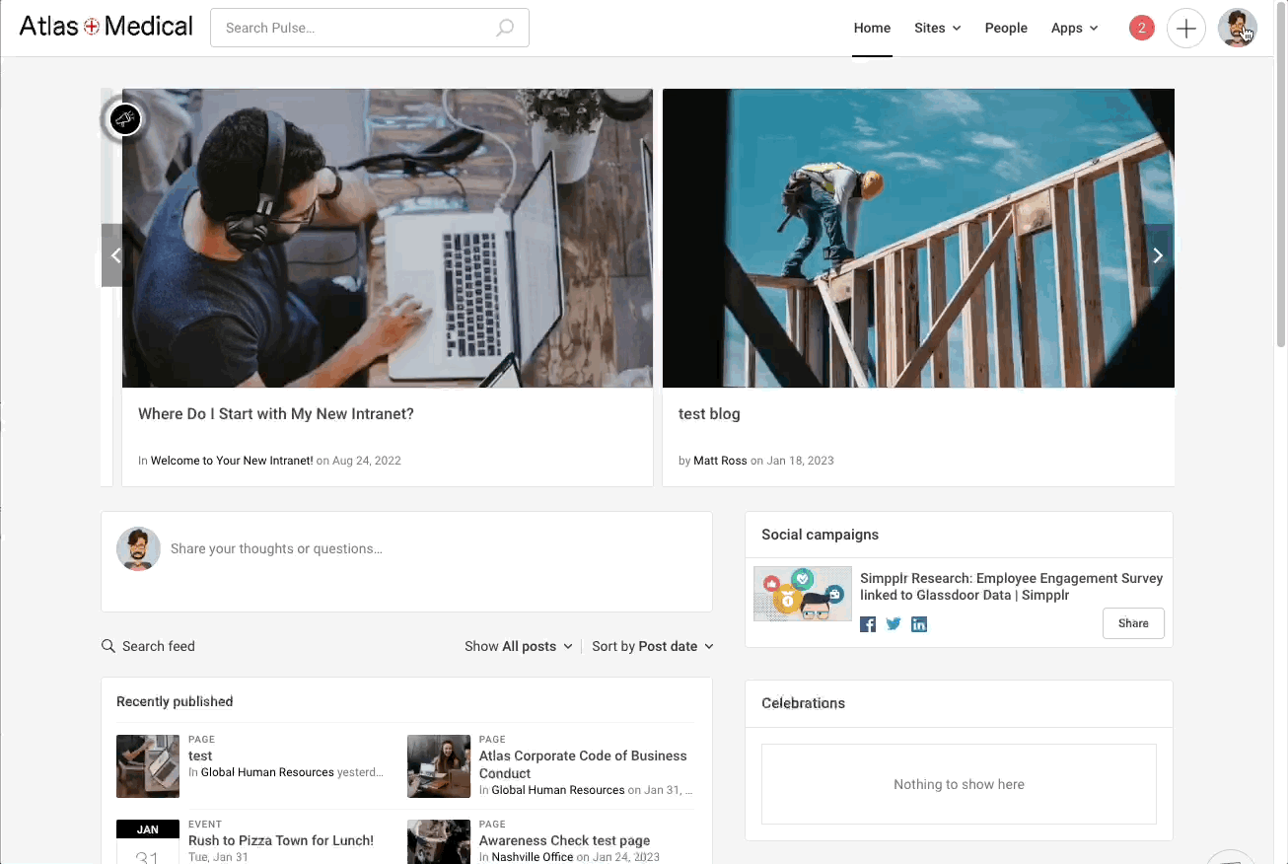The width and height of the screenshot is (1288, 864).
Task: Select the Home navigation tab
Action: [872, 28]
